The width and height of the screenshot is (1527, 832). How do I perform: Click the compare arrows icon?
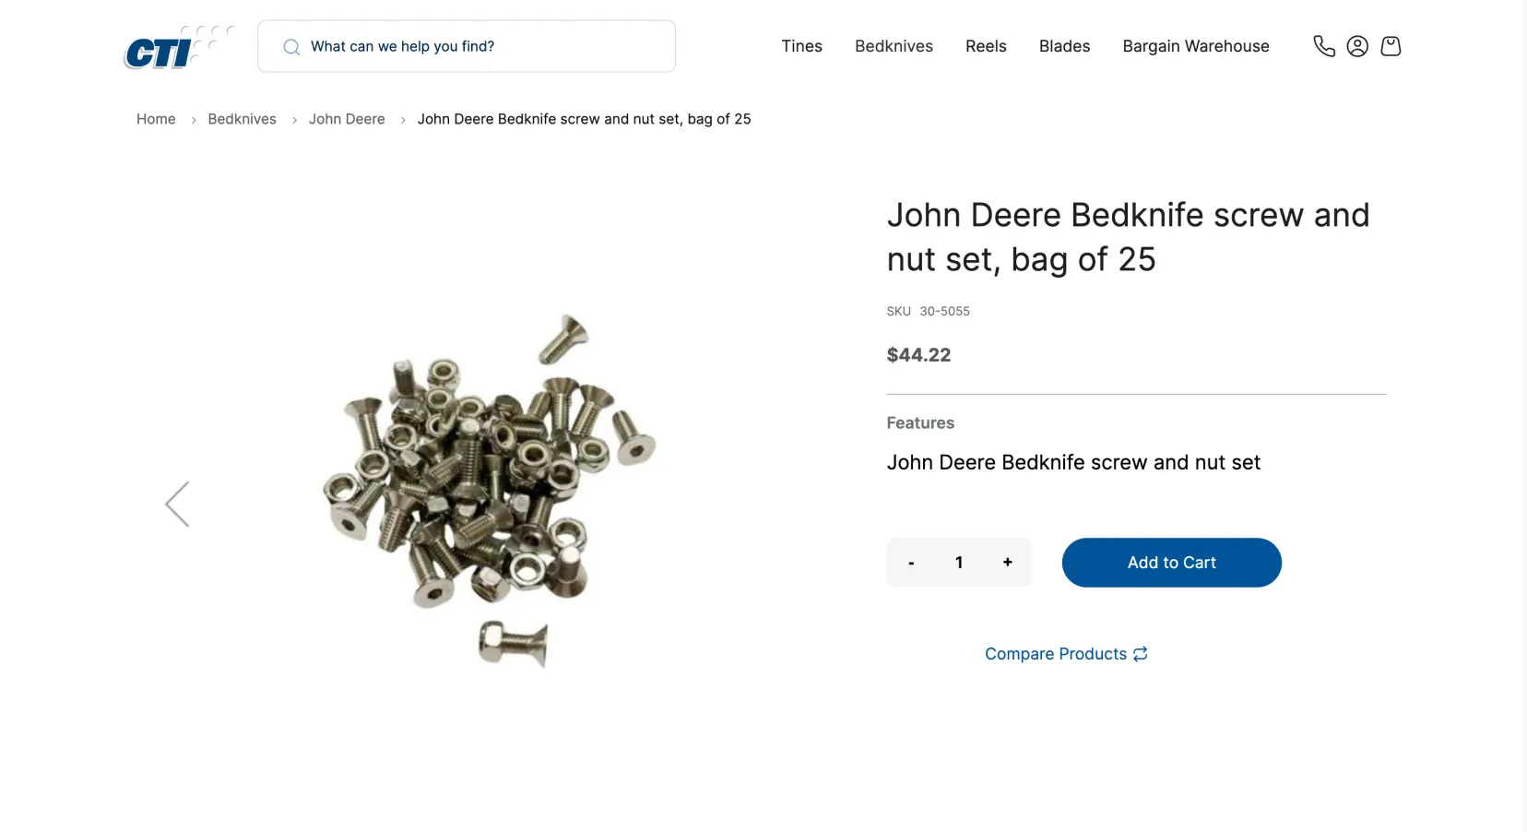1141,654
